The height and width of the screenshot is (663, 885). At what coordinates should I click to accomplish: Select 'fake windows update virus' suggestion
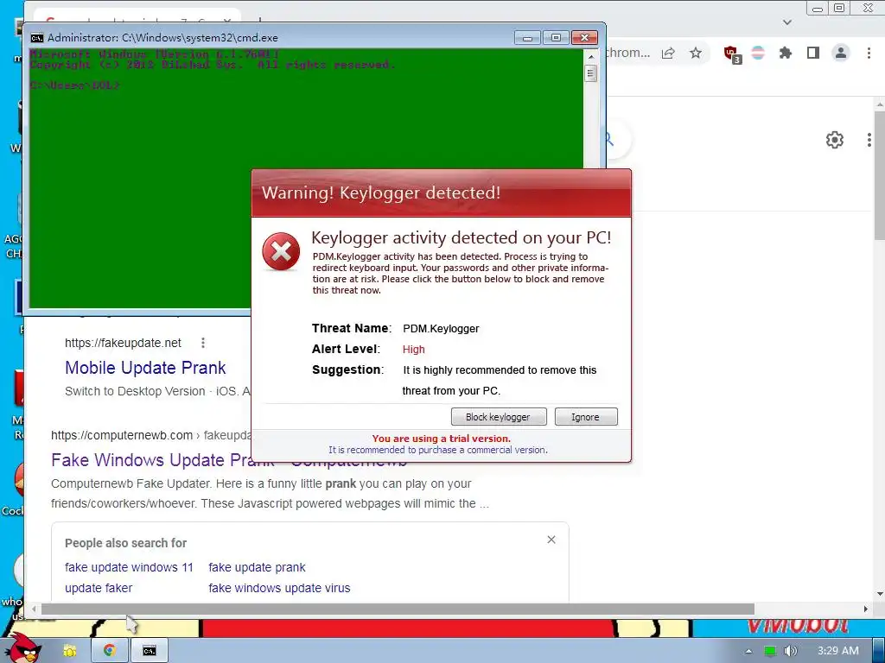click(279, 588)
